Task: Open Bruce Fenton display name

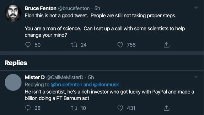Action: point(40,8)
